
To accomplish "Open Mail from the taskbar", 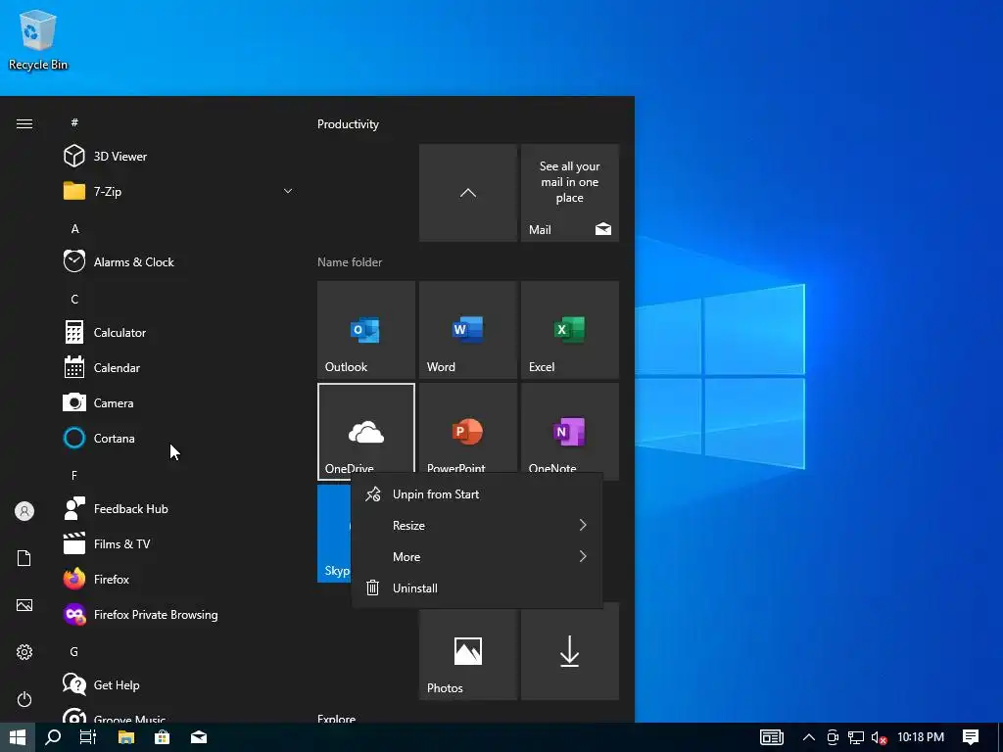I will point(199,737).
